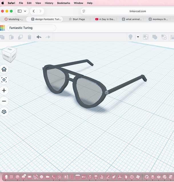Open Keynote from the dock

coord(96,177)
